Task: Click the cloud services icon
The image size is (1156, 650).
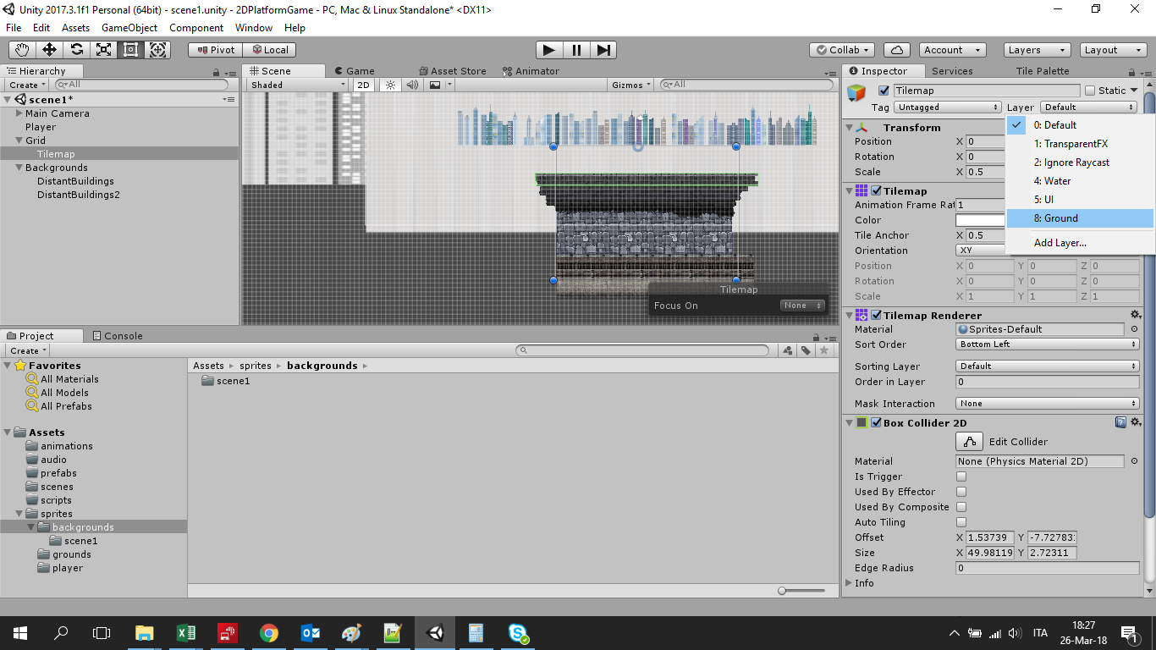Action: [896, 50]
